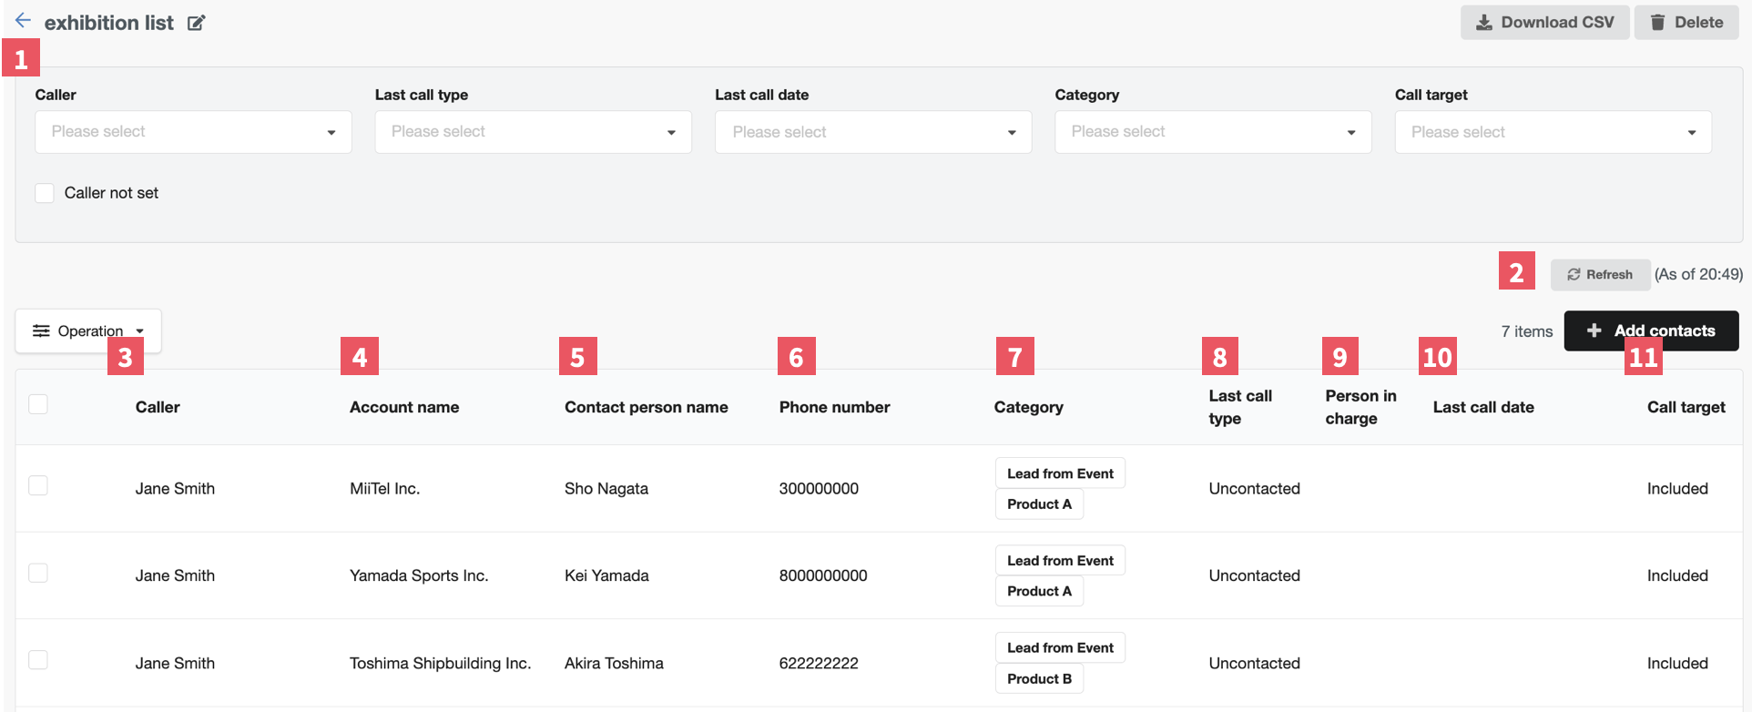Click contact name Akira Toshima
The width and height of the screenshot is (1752, 712).
point(614,663)
